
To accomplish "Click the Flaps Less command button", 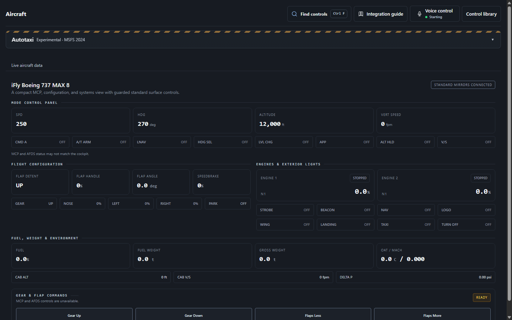I will (x=313, y=314).
